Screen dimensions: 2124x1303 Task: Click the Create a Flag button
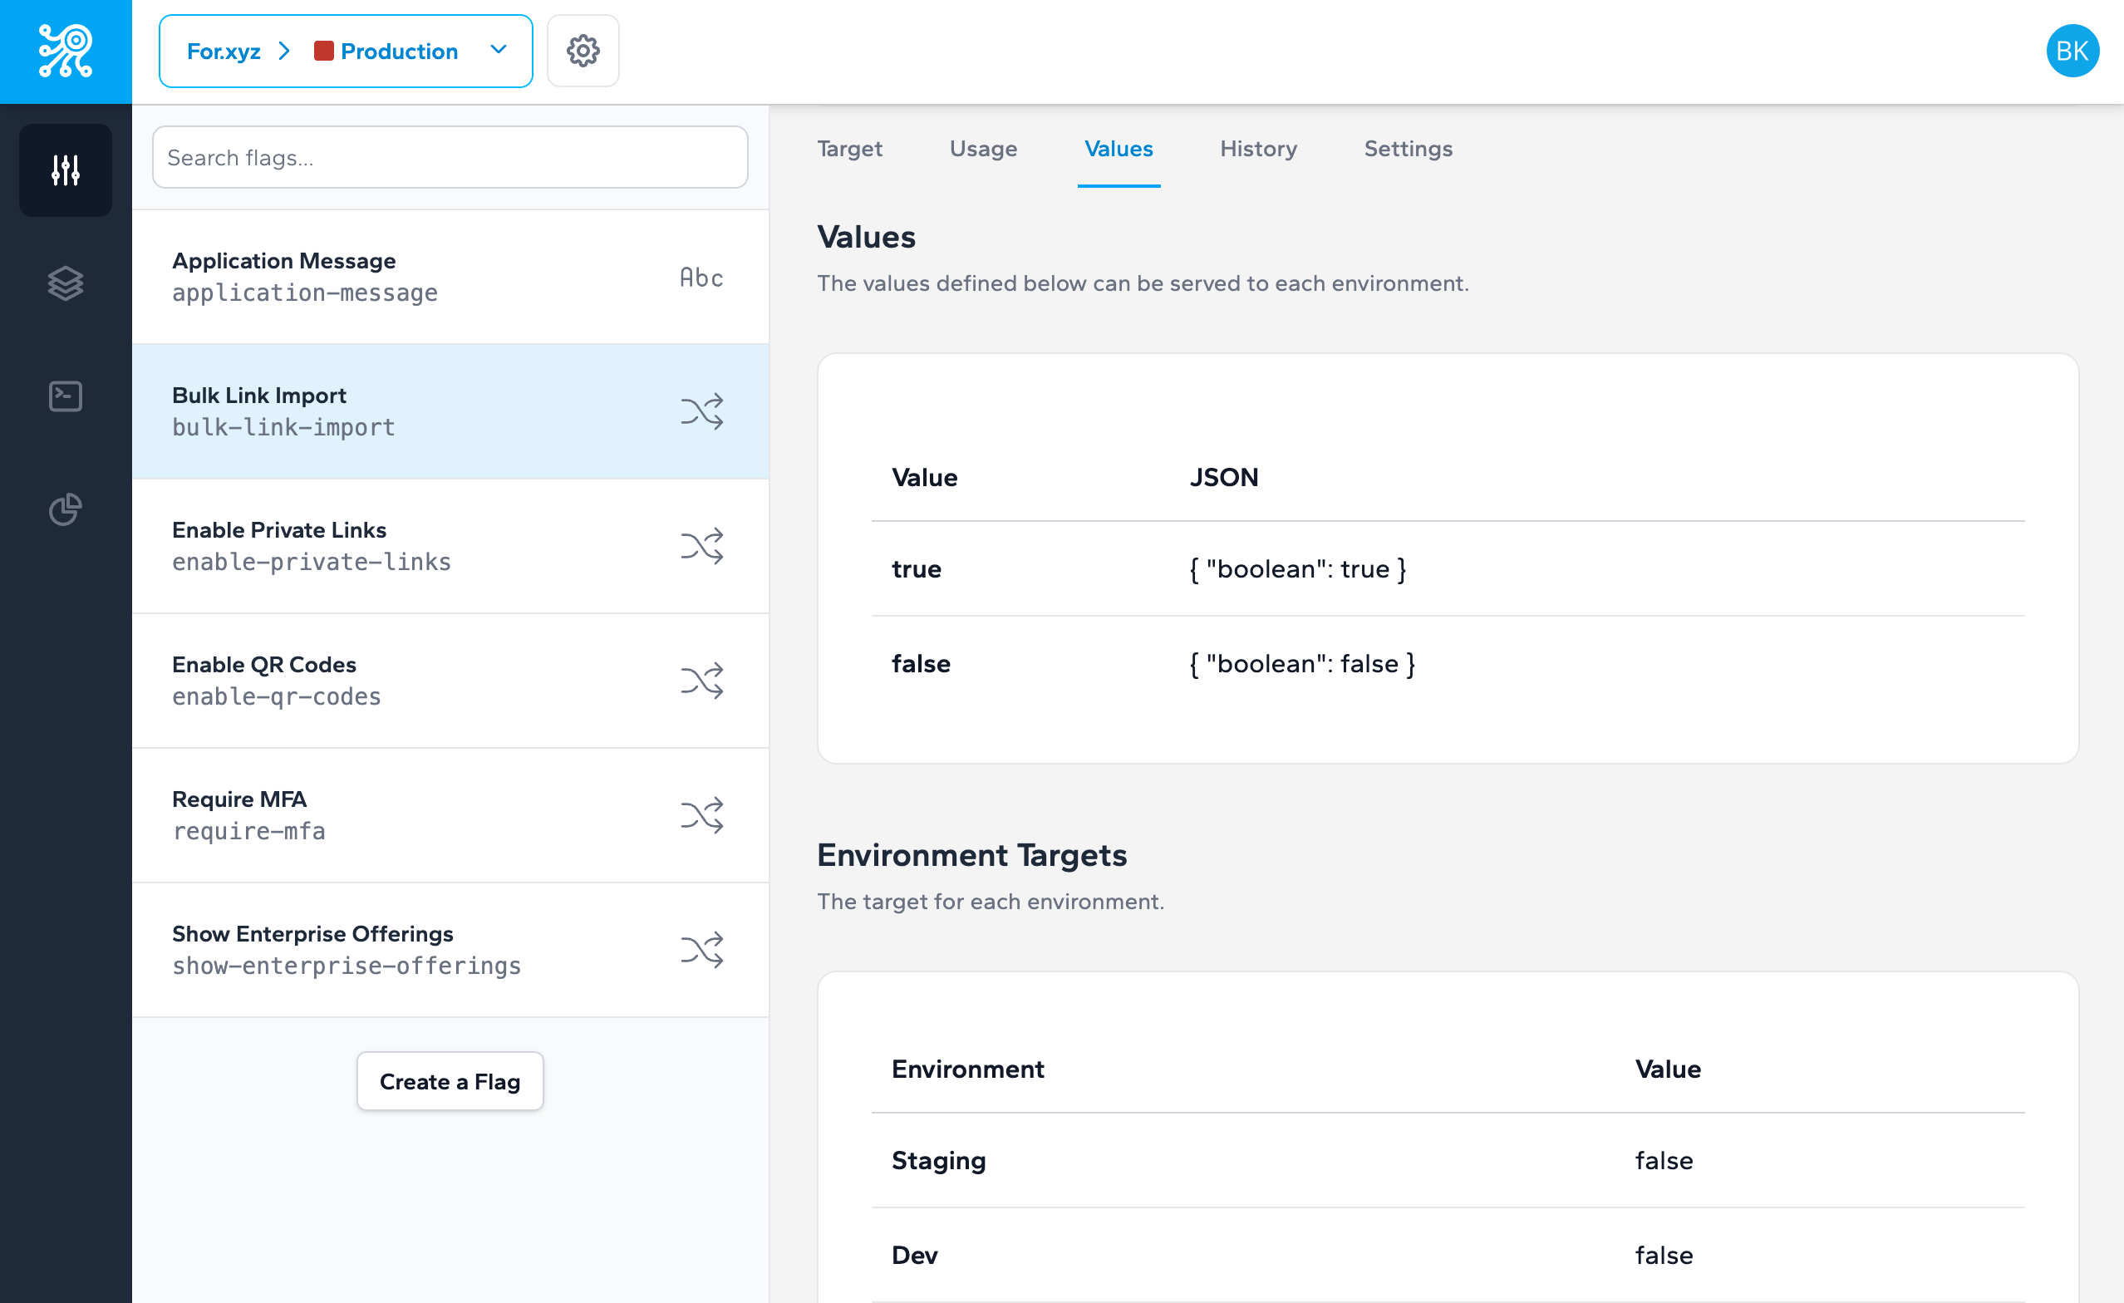[x=449, y=1081]
